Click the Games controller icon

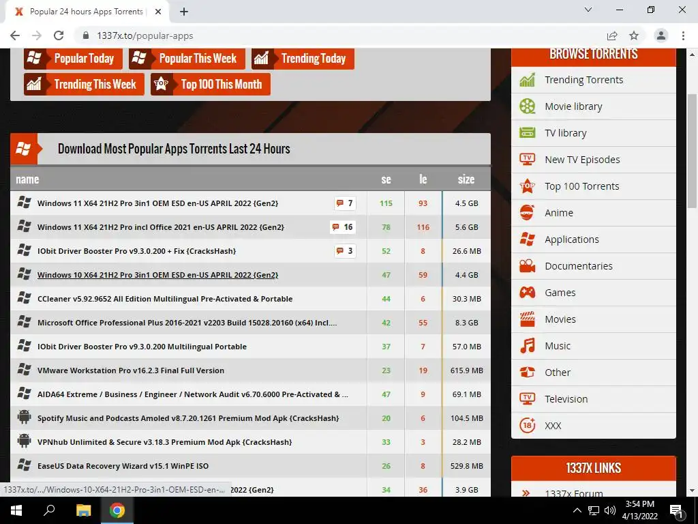point(527,293)
